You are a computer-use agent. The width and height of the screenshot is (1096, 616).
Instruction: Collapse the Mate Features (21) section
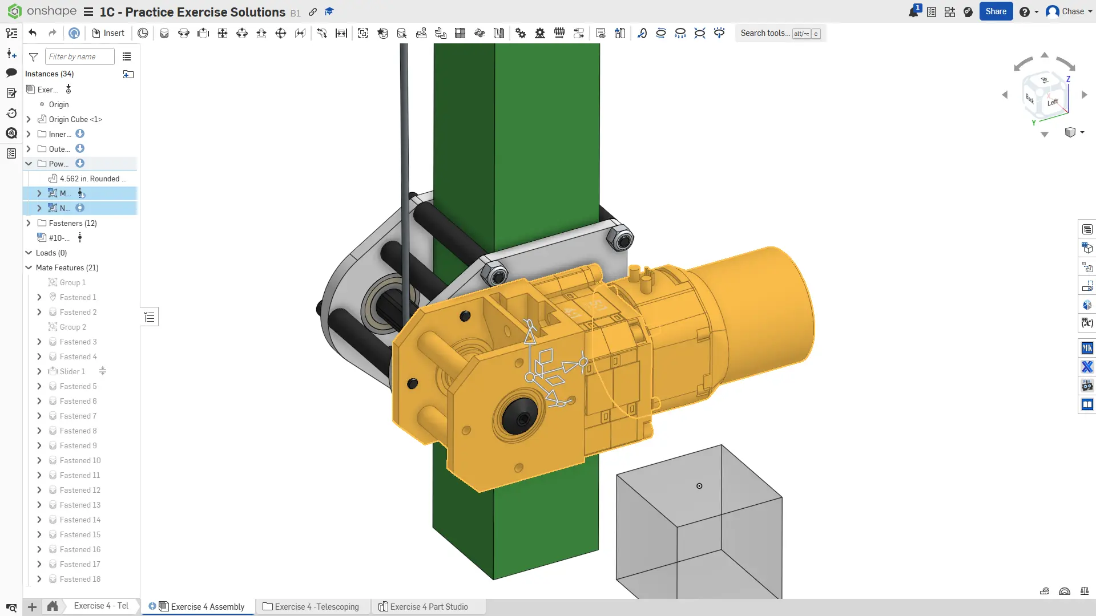click(x=29, y=268)
